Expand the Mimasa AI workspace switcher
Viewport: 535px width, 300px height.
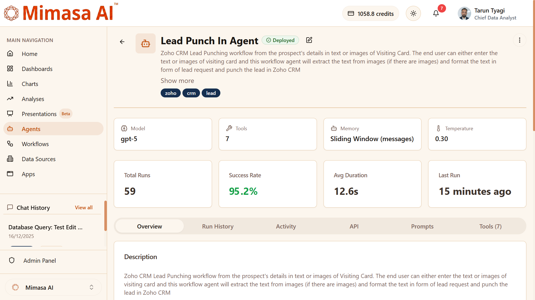tap(53, 287)
